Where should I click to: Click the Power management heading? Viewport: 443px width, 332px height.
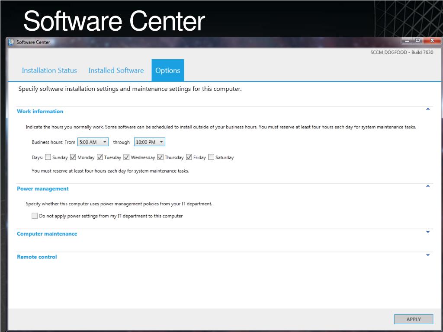point(43,189)
